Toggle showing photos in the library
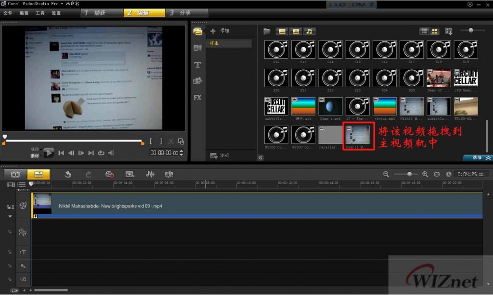The image size is (493, 295). click(x=296, y=31)
